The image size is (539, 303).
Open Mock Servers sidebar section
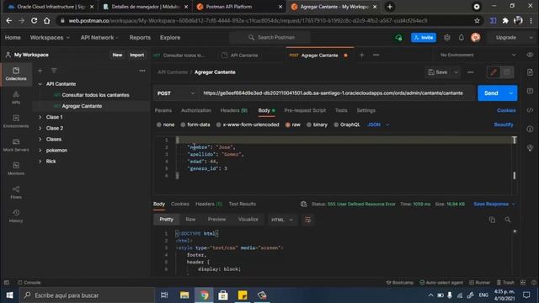[16, 145]
